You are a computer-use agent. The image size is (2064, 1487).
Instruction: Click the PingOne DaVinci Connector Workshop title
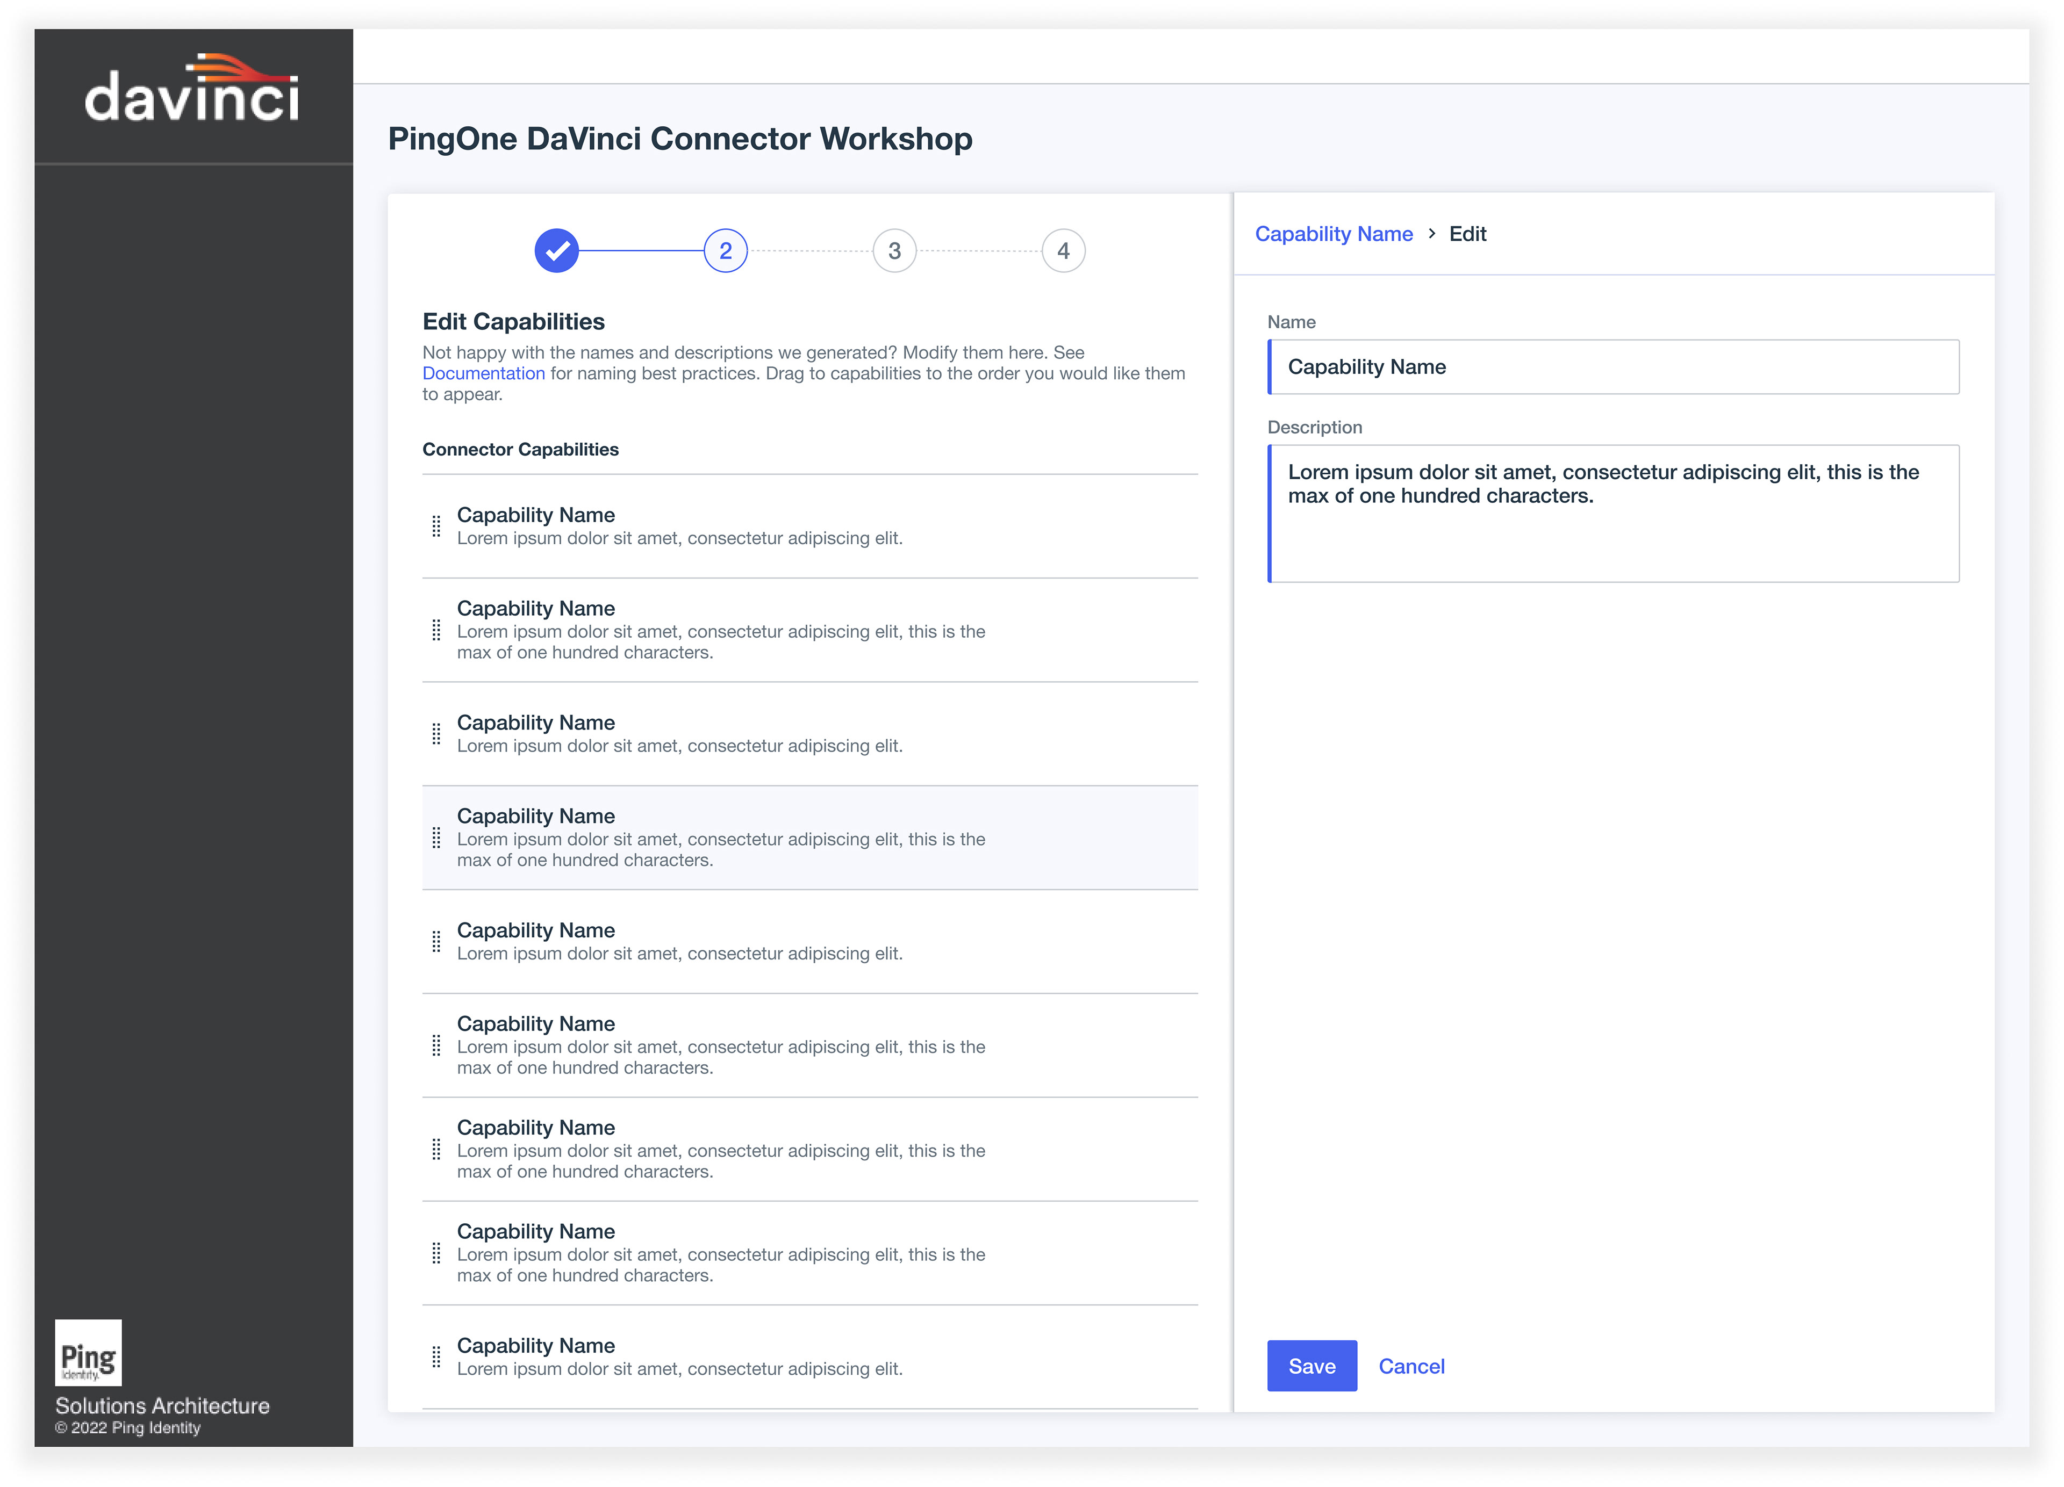tap(680, 138)
